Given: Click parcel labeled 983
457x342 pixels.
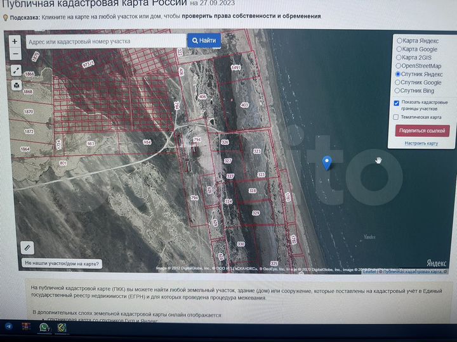Looking at the screenshot, I should [x=91, y=144].
